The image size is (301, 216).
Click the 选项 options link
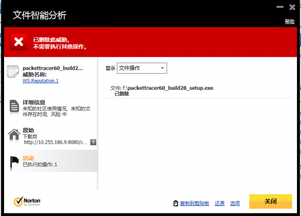pyautogui.click(x=235, y=203)
